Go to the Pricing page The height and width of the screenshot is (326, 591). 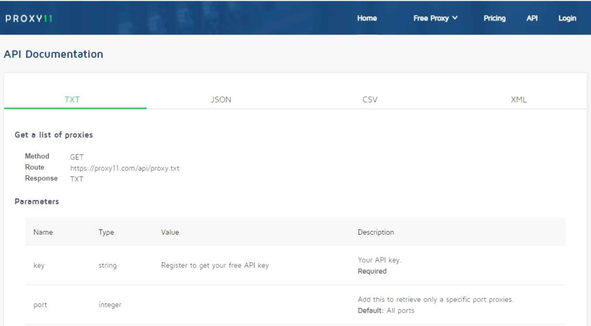(494, 18)
